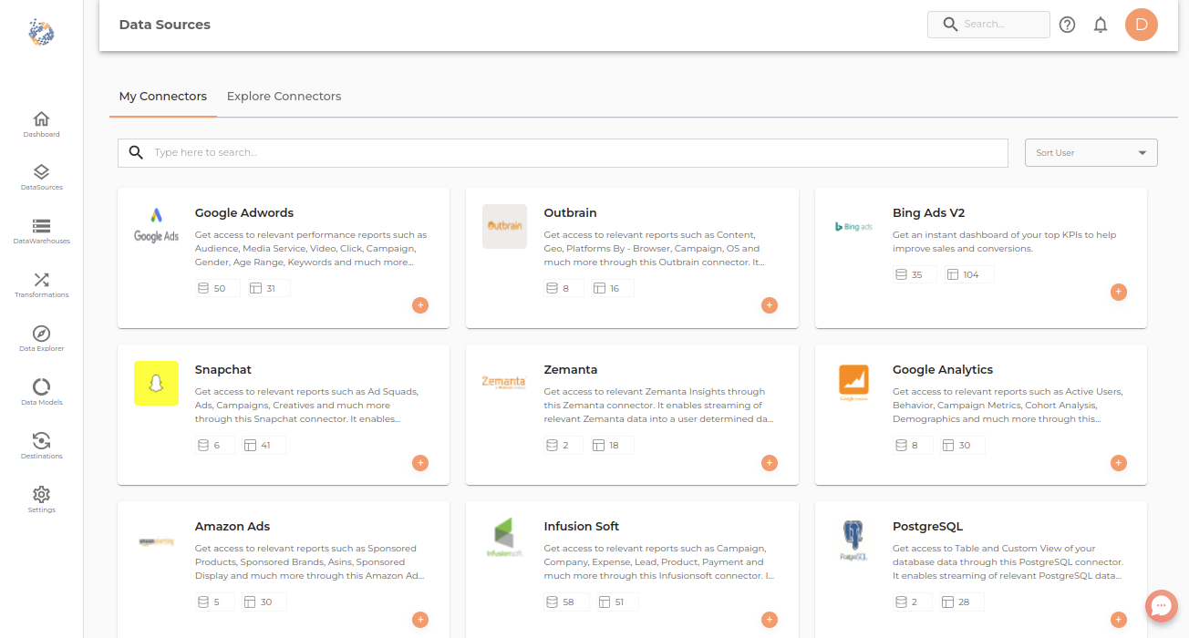
Task: Add Zemanta connector with plus button
Action: (770, 463)
